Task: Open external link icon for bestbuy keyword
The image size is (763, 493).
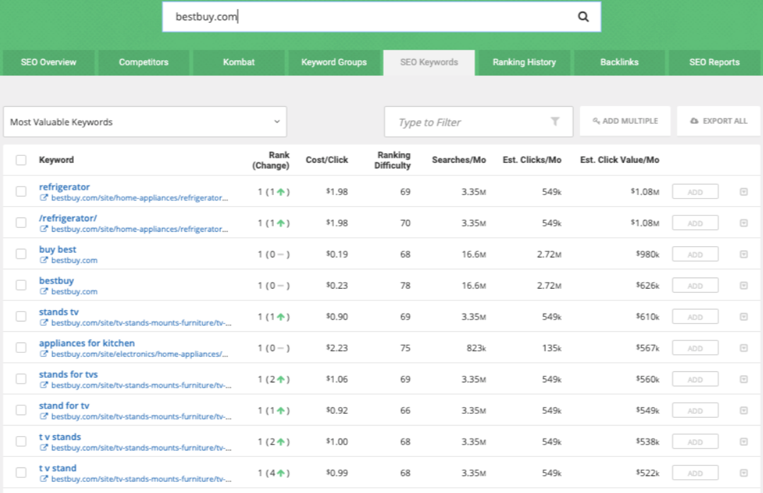Action: [44, 291]
